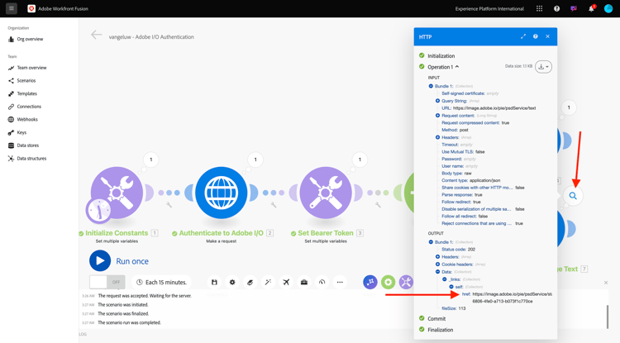Close the log panel with the X
620x343 pixels.
click(606, 283)
